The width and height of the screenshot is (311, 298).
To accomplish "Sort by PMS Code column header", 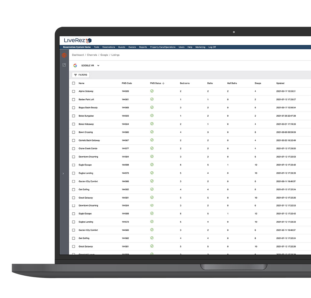I will [127, 83].
